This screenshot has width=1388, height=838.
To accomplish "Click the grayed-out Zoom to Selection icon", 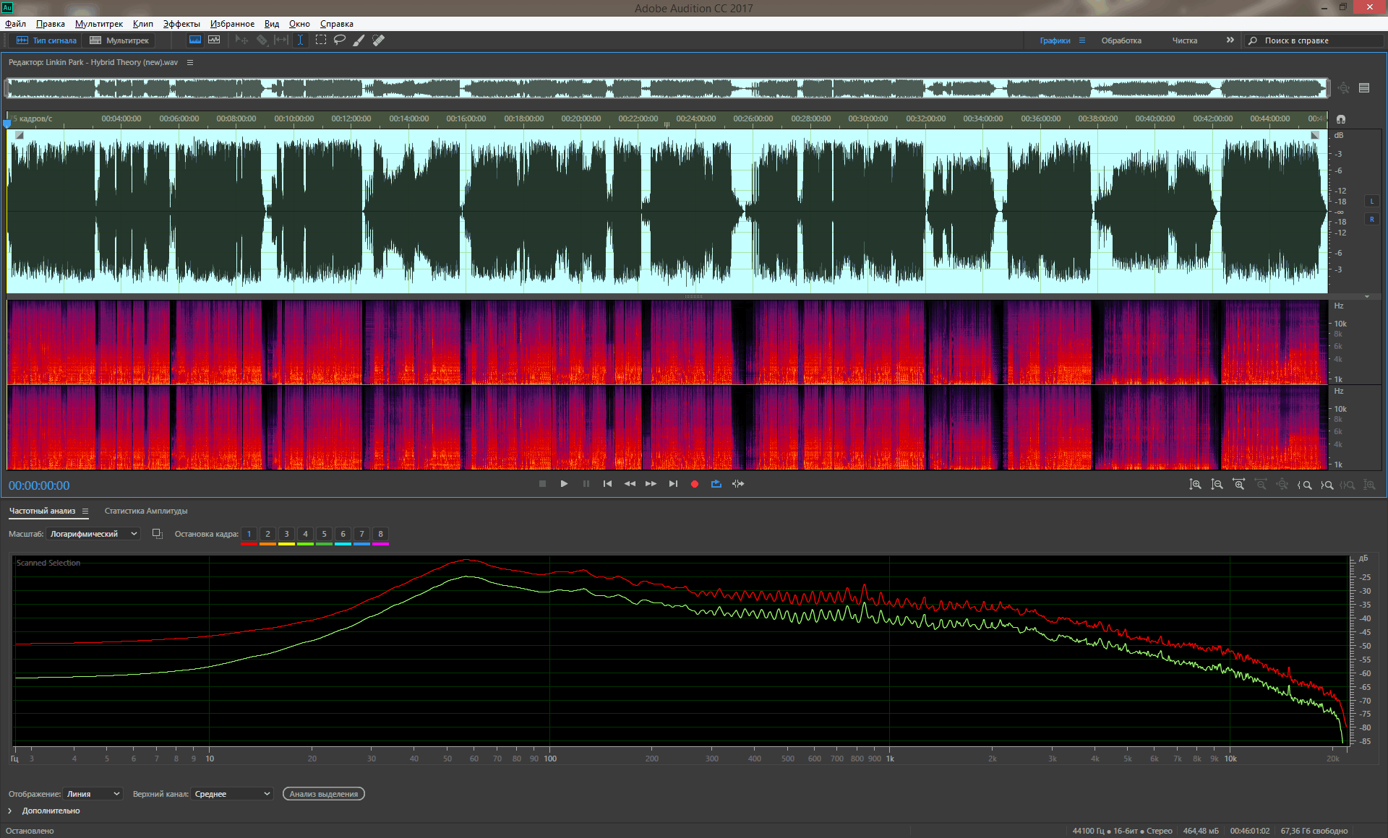I will (x=1348, y=485).
